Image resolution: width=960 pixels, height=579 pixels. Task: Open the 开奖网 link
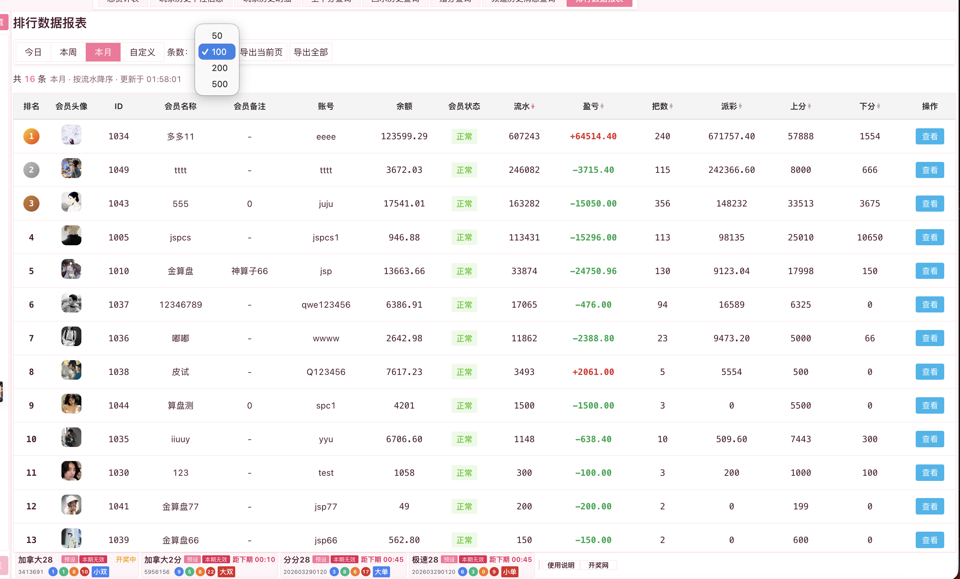coord(598,565)
